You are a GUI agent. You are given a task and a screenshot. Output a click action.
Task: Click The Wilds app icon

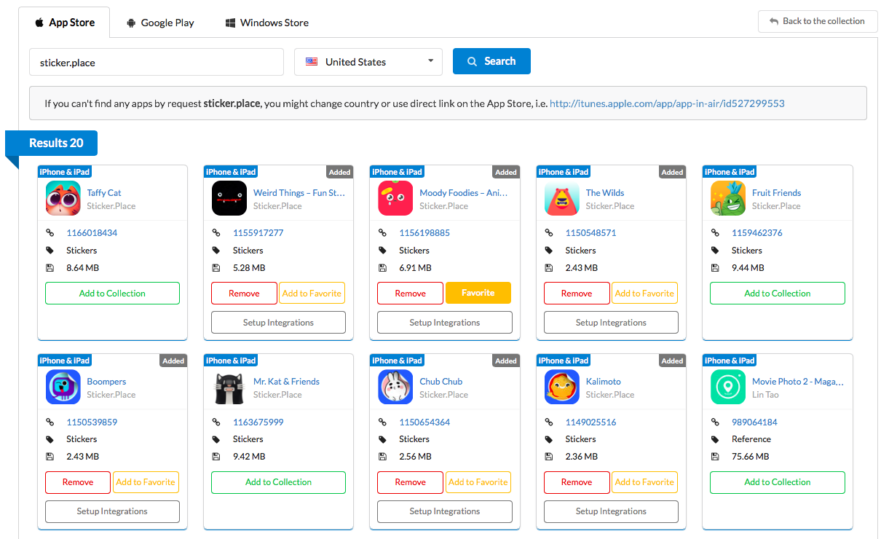pyautogui.click(x=562, y=199)
